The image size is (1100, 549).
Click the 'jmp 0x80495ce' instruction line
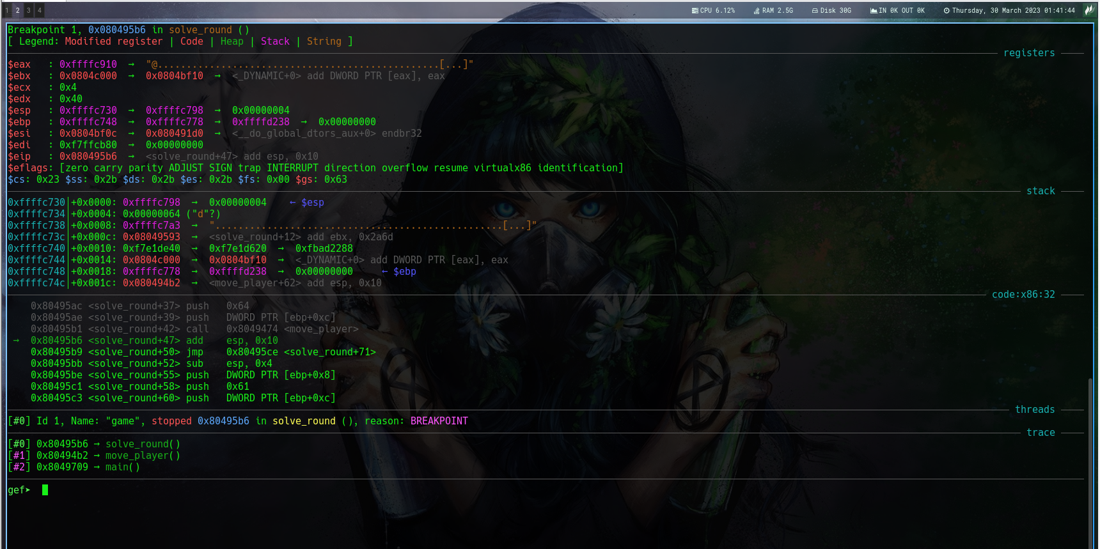[x=203, y=352]
